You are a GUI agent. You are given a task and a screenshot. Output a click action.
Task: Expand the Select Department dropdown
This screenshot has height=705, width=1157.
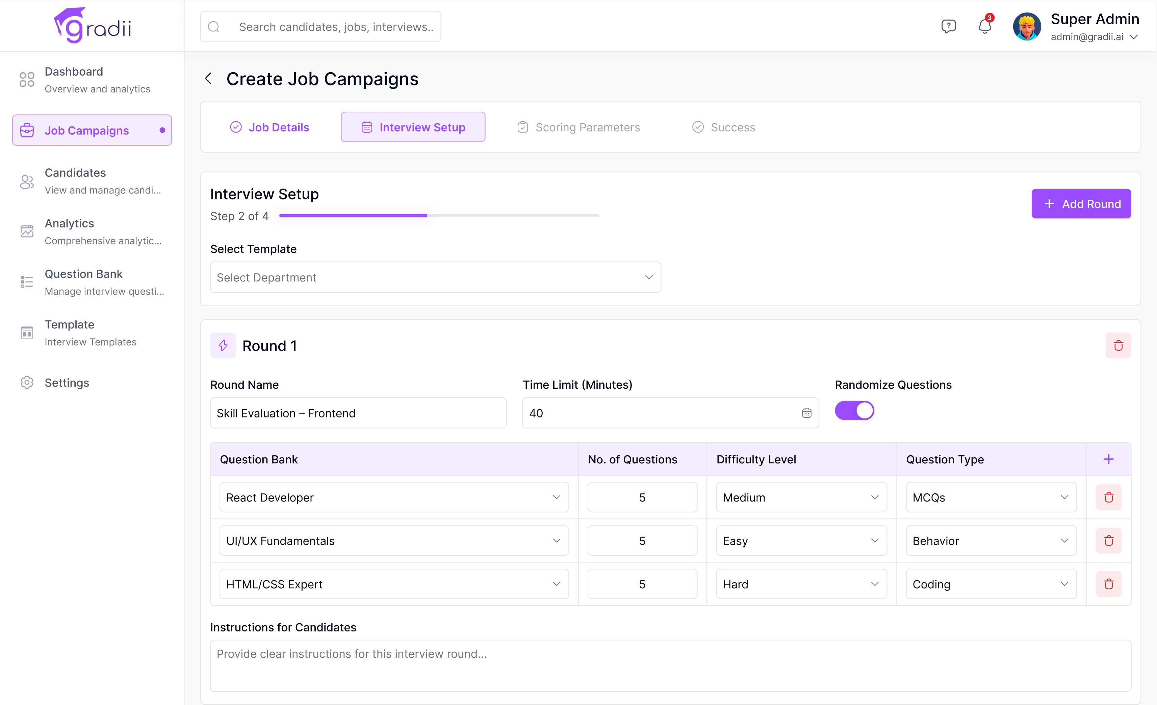pyautogui.click(x=435, y=277)
